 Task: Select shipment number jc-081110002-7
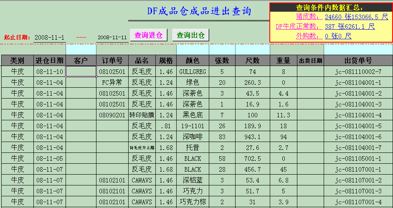click(358, 72)
